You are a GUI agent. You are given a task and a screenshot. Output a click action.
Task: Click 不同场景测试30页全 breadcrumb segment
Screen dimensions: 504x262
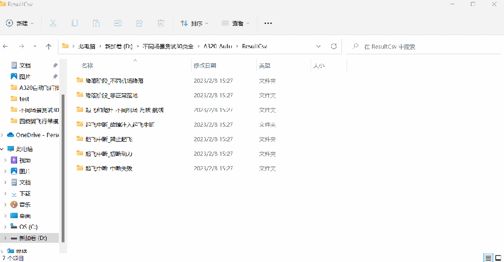[168, 46]
